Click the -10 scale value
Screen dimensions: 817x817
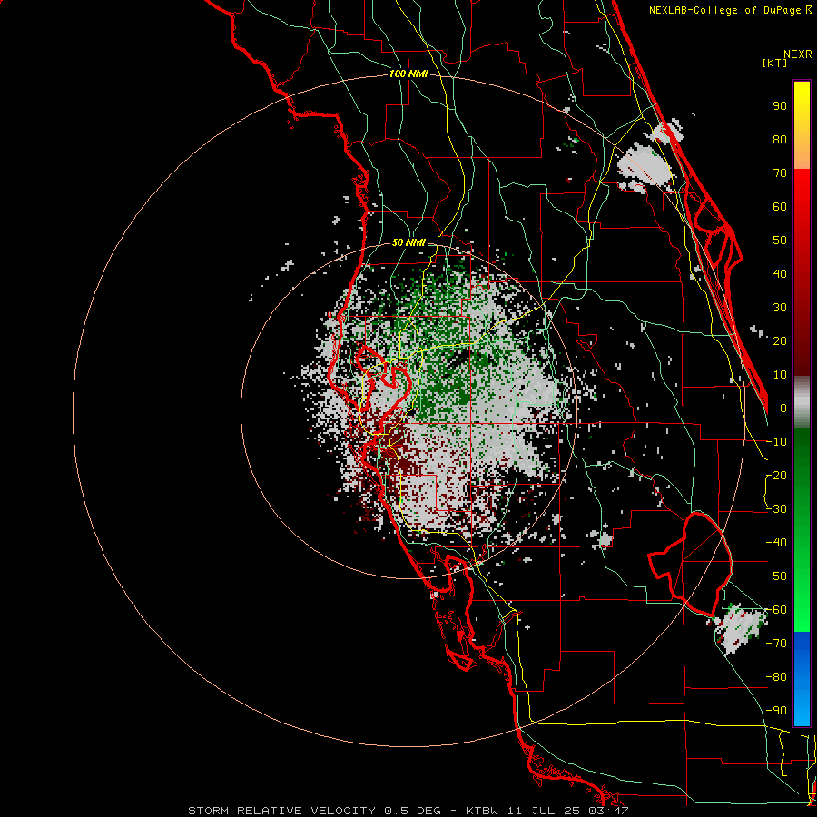click(x=776, y=442)
